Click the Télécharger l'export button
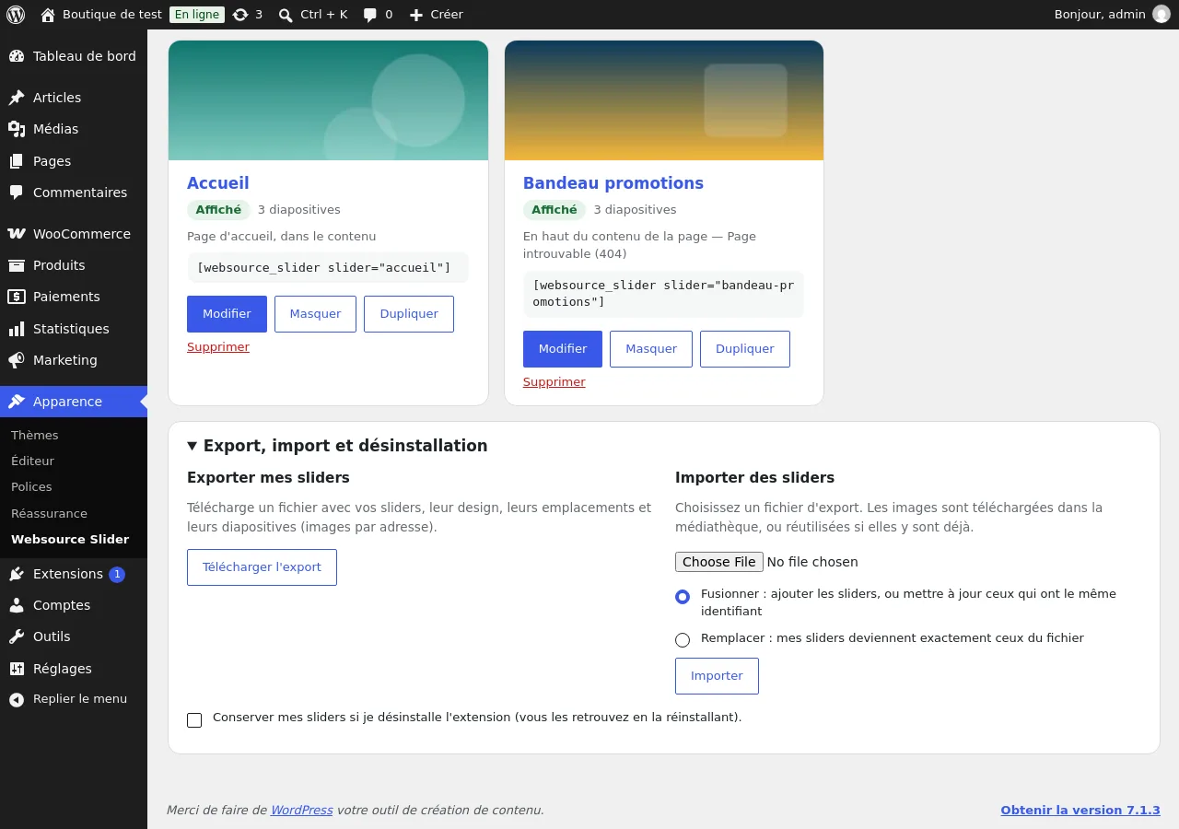 click(x=262, y=567)
